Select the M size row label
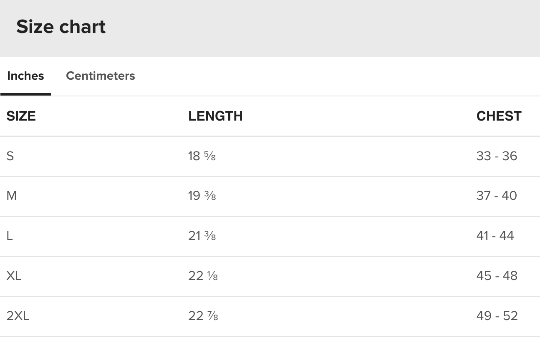The width and height of the screenshot is (540, 348). (12, 196)
